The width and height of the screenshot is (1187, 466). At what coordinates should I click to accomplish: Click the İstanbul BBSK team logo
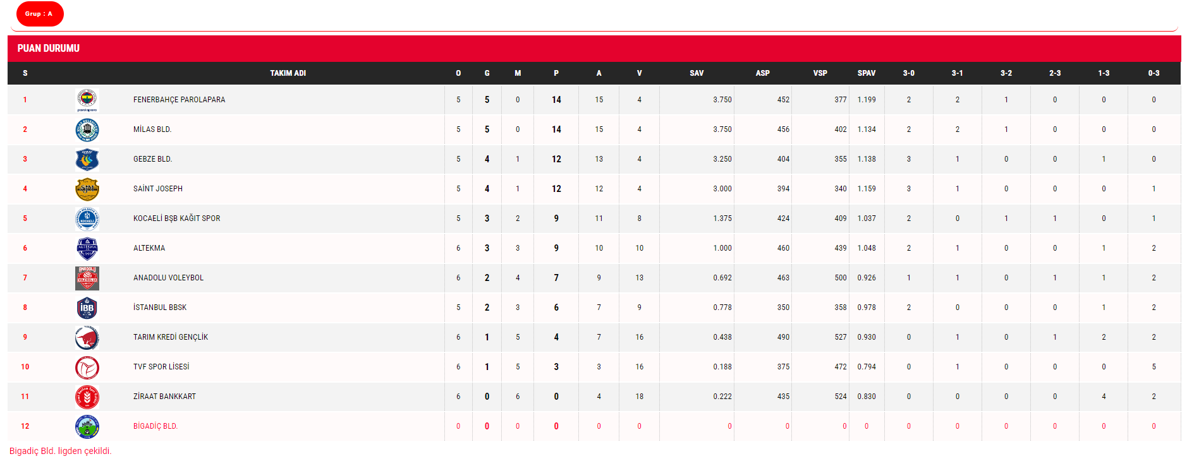(87, 308)
